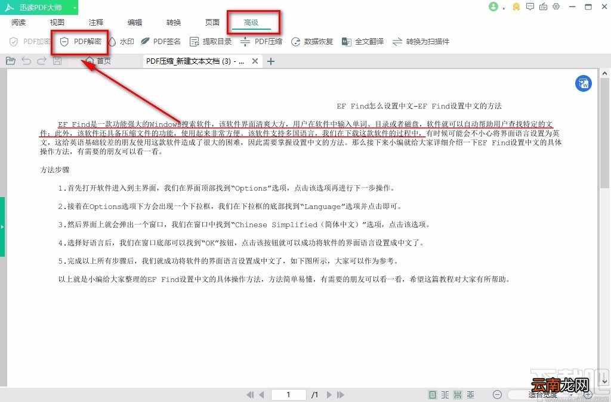Screen dimensions: 611x402
Task: Click the blue convert-to-Word floating button
Action: click(584, 83)
